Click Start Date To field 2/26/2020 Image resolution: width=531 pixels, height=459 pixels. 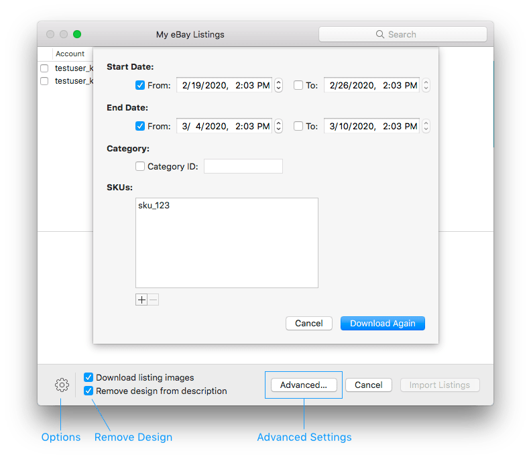click(372, 85)
